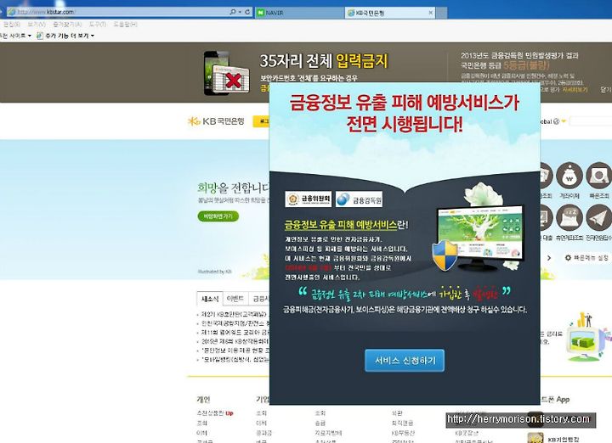
Task: Open the Global language dropdown arrow
Action: point(564,121)
